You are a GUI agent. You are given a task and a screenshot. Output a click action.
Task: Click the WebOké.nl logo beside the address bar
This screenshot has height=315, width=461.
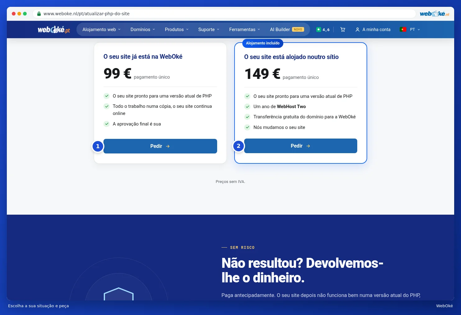(x=434, y=14)
